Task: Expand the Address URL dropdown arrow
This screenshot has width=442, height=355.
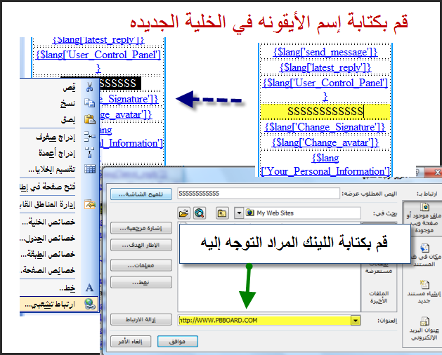Action: click(x=356, y=321)
